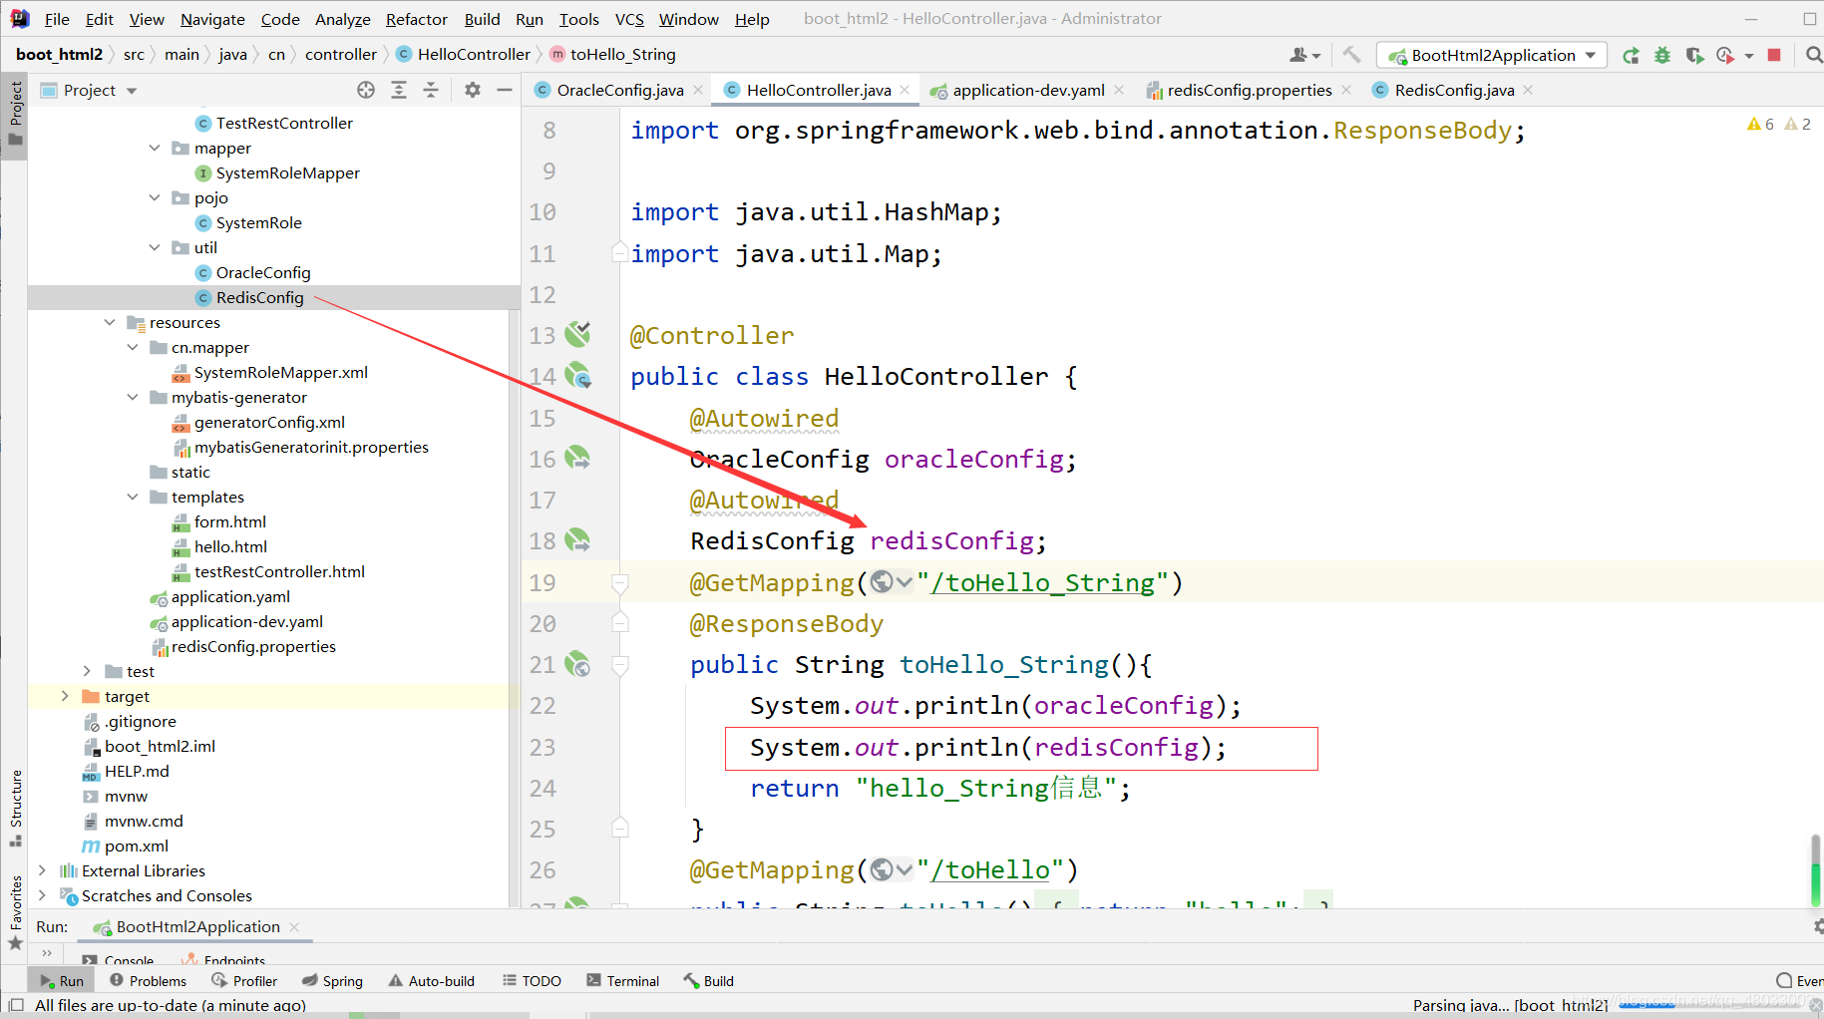The height and width of the screenshot is (1019, 1824).
Task: Open the Spring tool window
Action: click(x=332, y=981)
